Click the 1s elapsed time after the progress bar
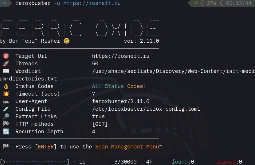255x165 pixels. (x=82, y=162)
